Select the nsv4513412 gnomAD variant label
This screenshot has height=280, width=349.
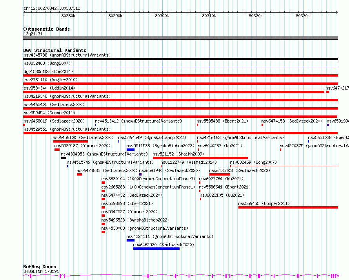pyautogui.click(x=138, y=121)
